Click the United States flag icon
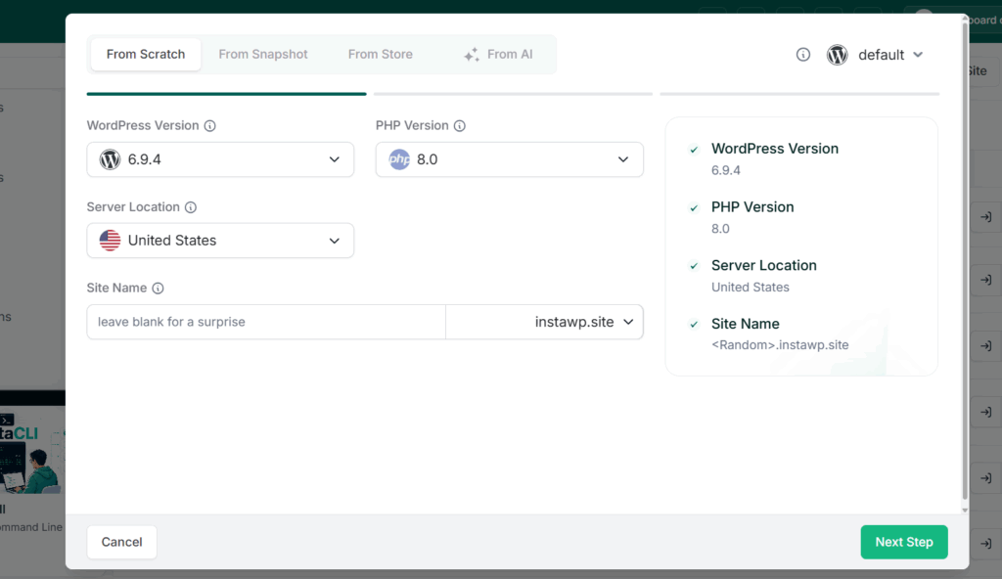This screenshot has height=579, width=1002. (110, 241)
